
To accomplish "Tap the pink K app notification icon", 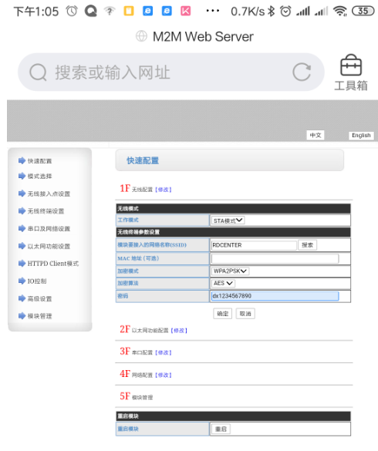I will coord(185,11).
